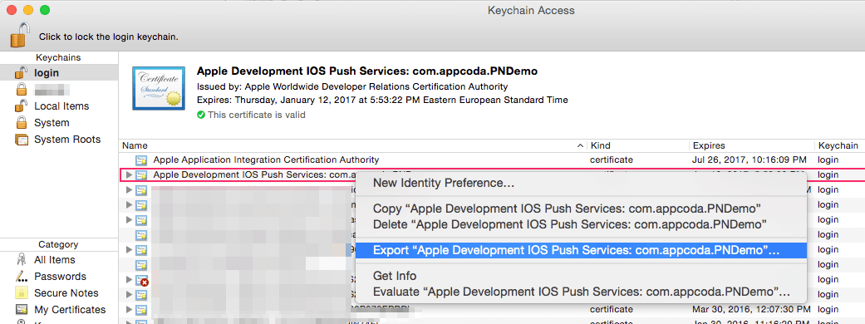Click the "Expires: Thursday, January 12, 2017" line
Image resolution: width=865 pixels, height=324 pixels.
(x=382, y=100)
